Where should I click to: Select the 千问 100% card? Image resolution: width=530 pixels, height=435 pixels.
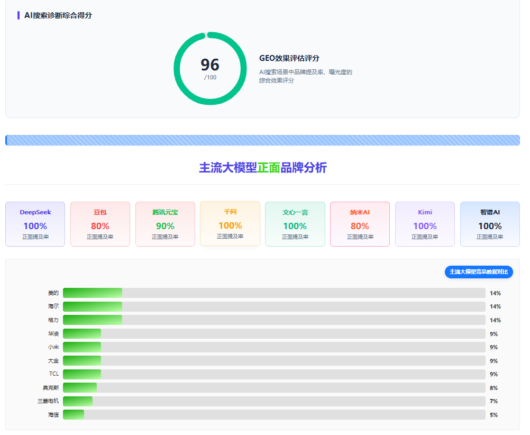pos(230,224)
